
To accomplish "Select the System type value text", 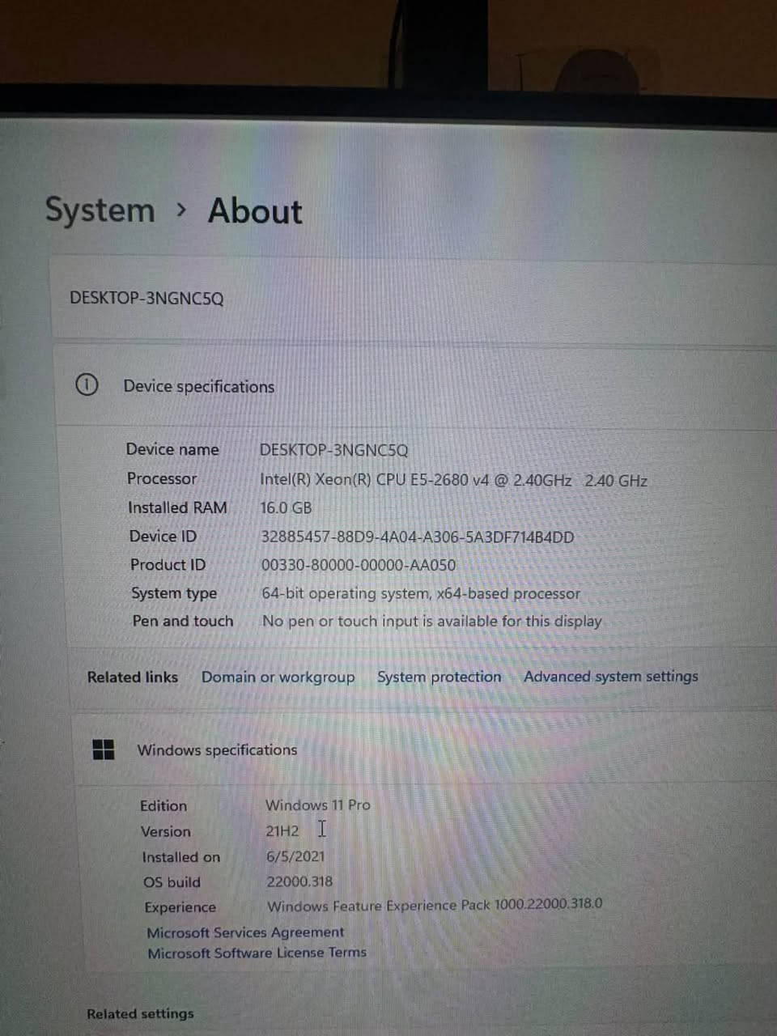I will 421,593.
